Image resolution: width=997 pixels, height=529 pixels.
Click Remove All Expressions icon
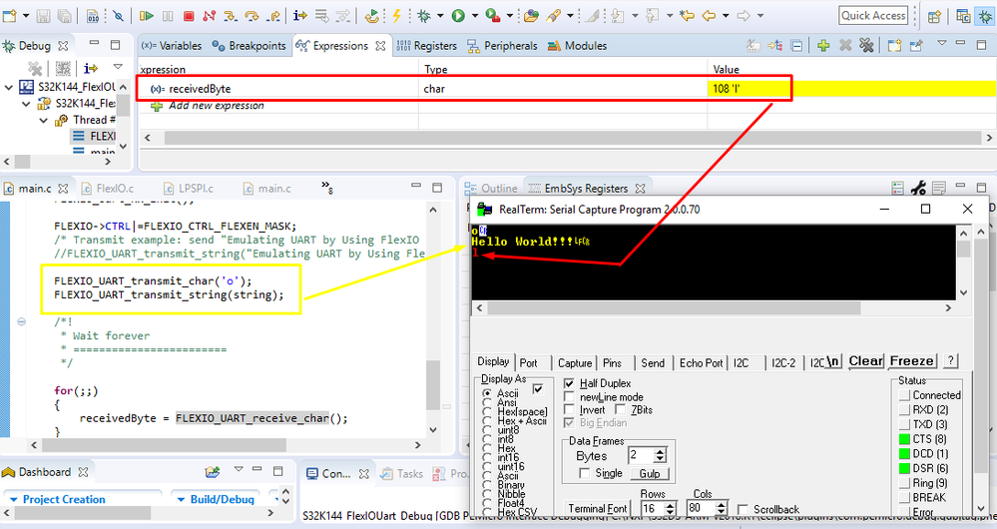click(x=866, y=46)
